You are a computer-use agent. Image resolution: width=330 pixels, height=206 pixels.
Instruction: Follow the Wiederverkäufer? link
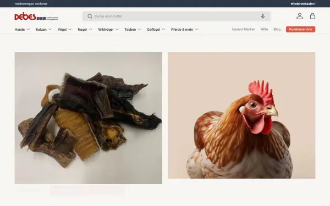click(303, 4)
